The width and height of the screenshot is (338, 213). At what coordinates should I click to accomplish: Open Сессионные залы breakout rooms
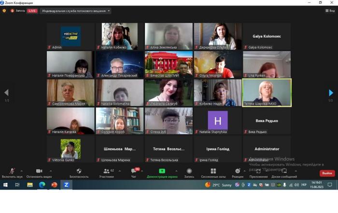(x=213, y=172)
